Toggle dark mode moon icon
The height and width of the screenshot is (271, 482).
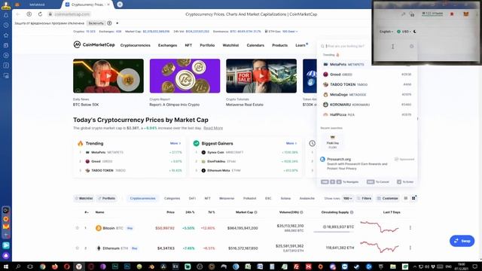[415, 32]
